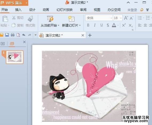152x125 pixels.
Task: Switch to slides thumbnail tab in side panel
Action: click(x=12, y=44)
